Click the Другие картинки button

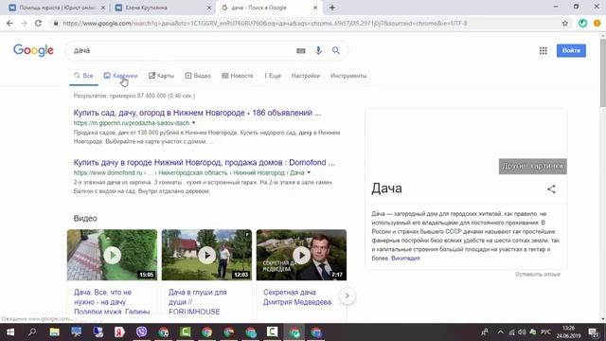point(532,167)
